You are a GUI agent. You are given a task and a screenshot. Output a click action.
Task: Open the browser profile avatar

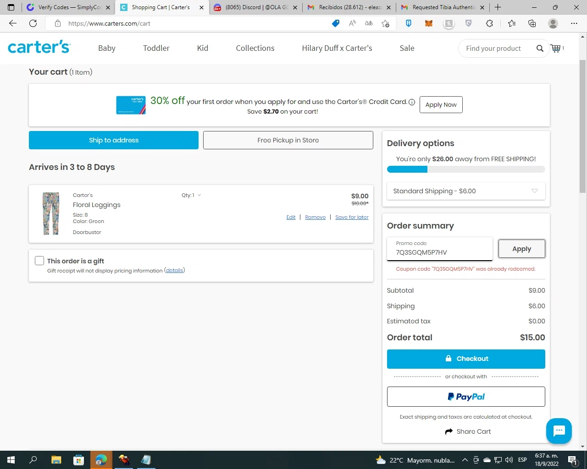[553, 23]
